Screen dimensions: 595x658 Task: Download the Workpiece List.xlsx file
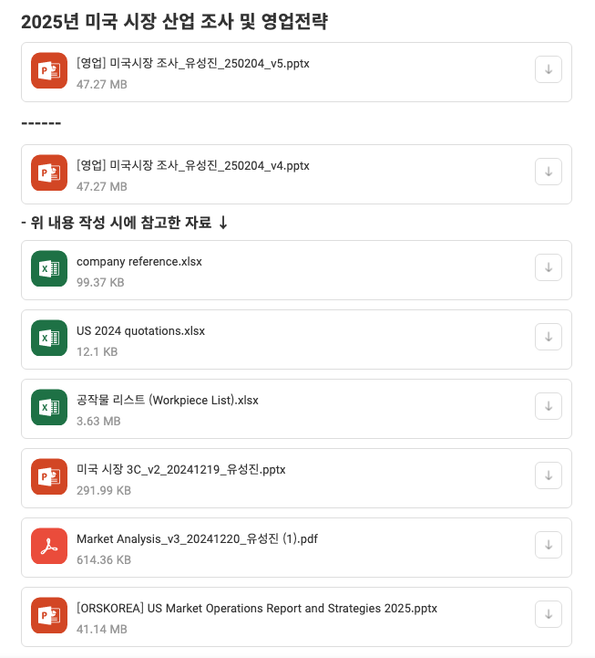(548, 406)
